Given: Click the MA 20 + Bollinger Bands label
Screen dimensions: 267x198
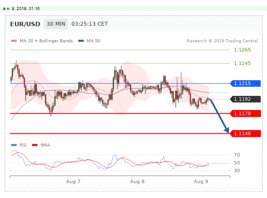Looking at the screenshot, I should coord(46,41).
